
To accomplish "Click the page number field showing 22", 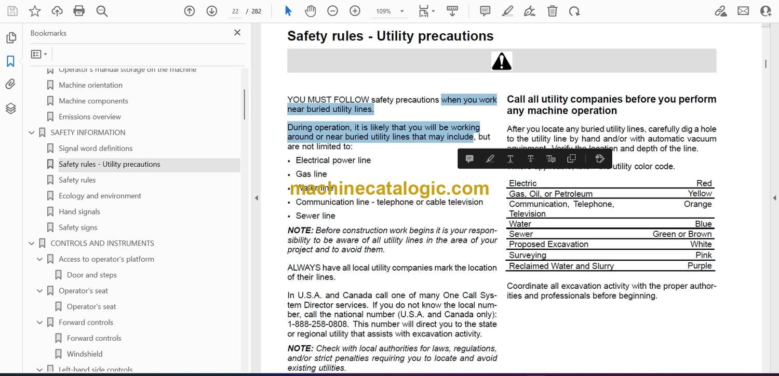I will pos(235,11).
